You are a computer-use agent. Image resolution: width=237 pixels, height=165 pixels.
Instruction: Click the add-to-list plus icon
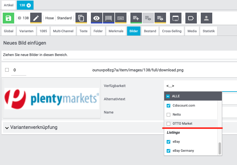point(136,18)
